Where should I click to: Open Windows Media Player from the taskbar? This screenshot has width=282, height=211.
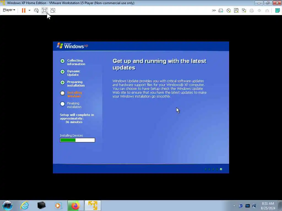(x=58, y=206)
